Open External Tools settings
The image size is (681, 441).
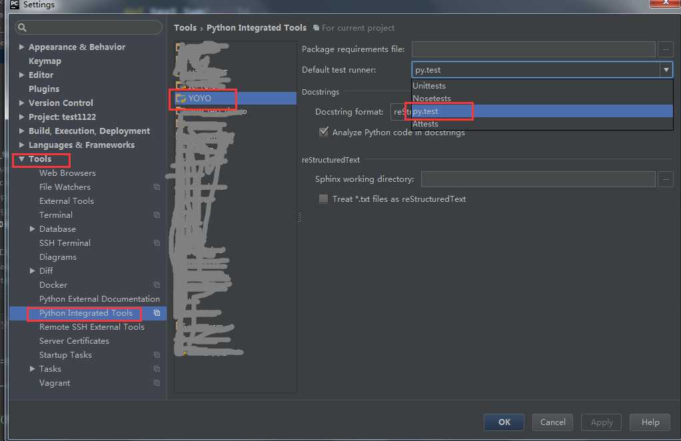(x=67, y=201)
